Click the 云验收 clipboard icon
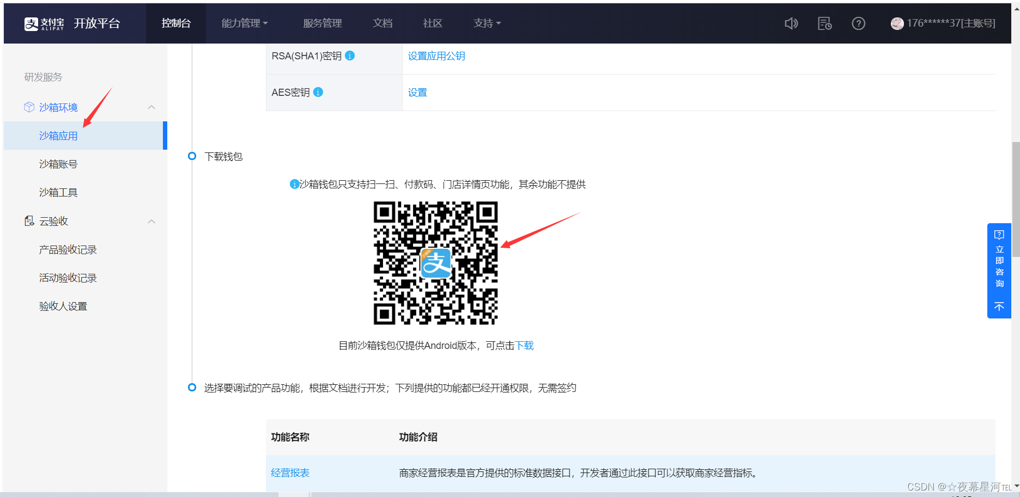 (29, 221)
